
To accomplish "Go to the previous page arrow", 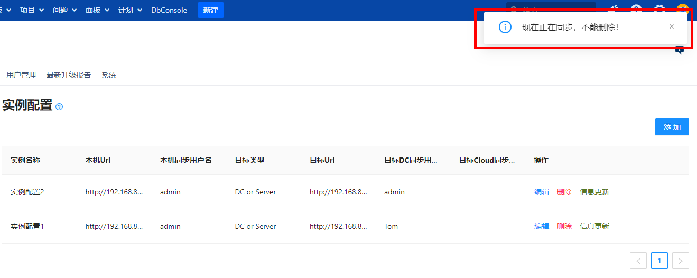I will pos(638,261).
